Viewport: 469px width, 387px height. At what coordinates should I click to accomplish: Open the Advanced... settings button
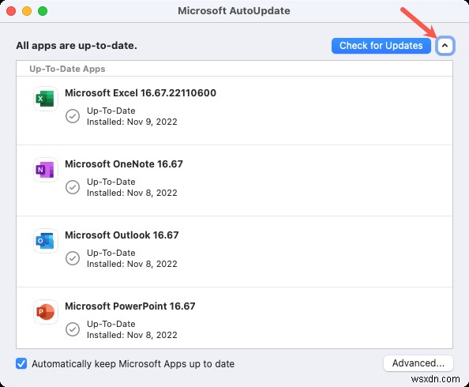tap(418, 363)
